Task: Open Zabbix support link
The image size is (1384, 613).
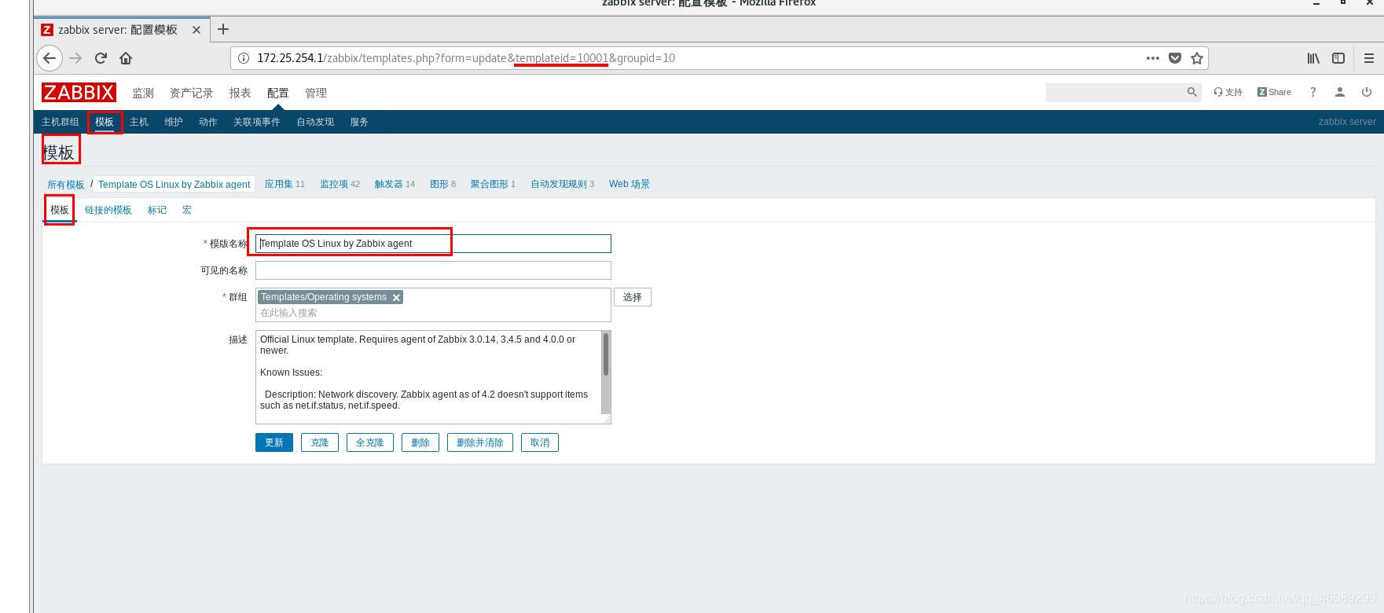Action: point(1228,92)
